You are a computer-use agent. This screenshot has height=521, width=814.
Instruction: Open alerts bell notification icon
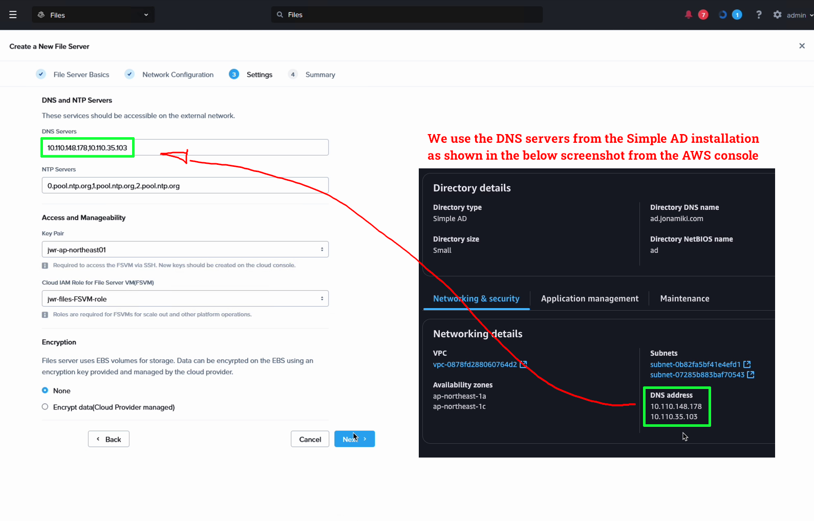coord(688,14)
